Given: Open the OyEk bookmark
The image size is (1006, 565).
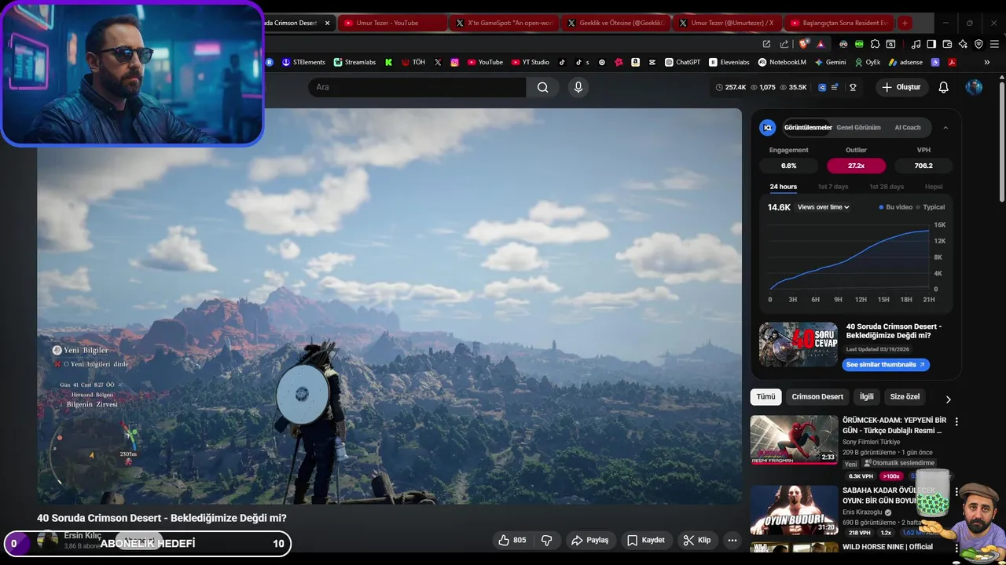Looking at the screenshot, I should [x=867, y=62].
